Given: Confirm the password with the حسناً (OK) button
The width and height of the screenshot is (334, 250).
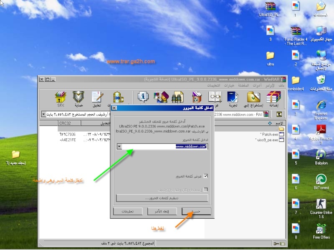Looking at the screenshot, I should 196,211.
